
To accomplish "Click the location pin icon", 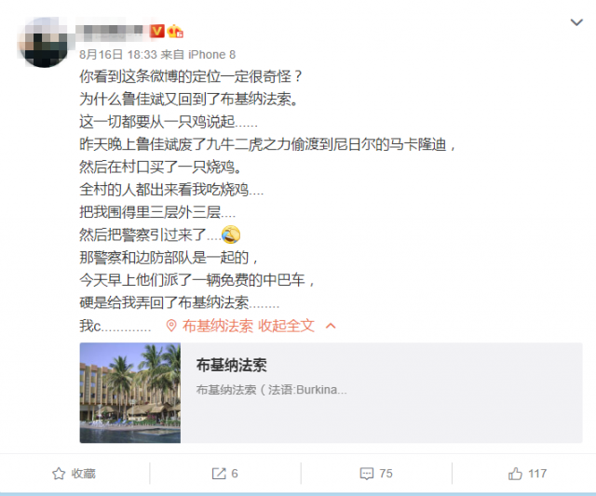I will click(x=171, y=326).
